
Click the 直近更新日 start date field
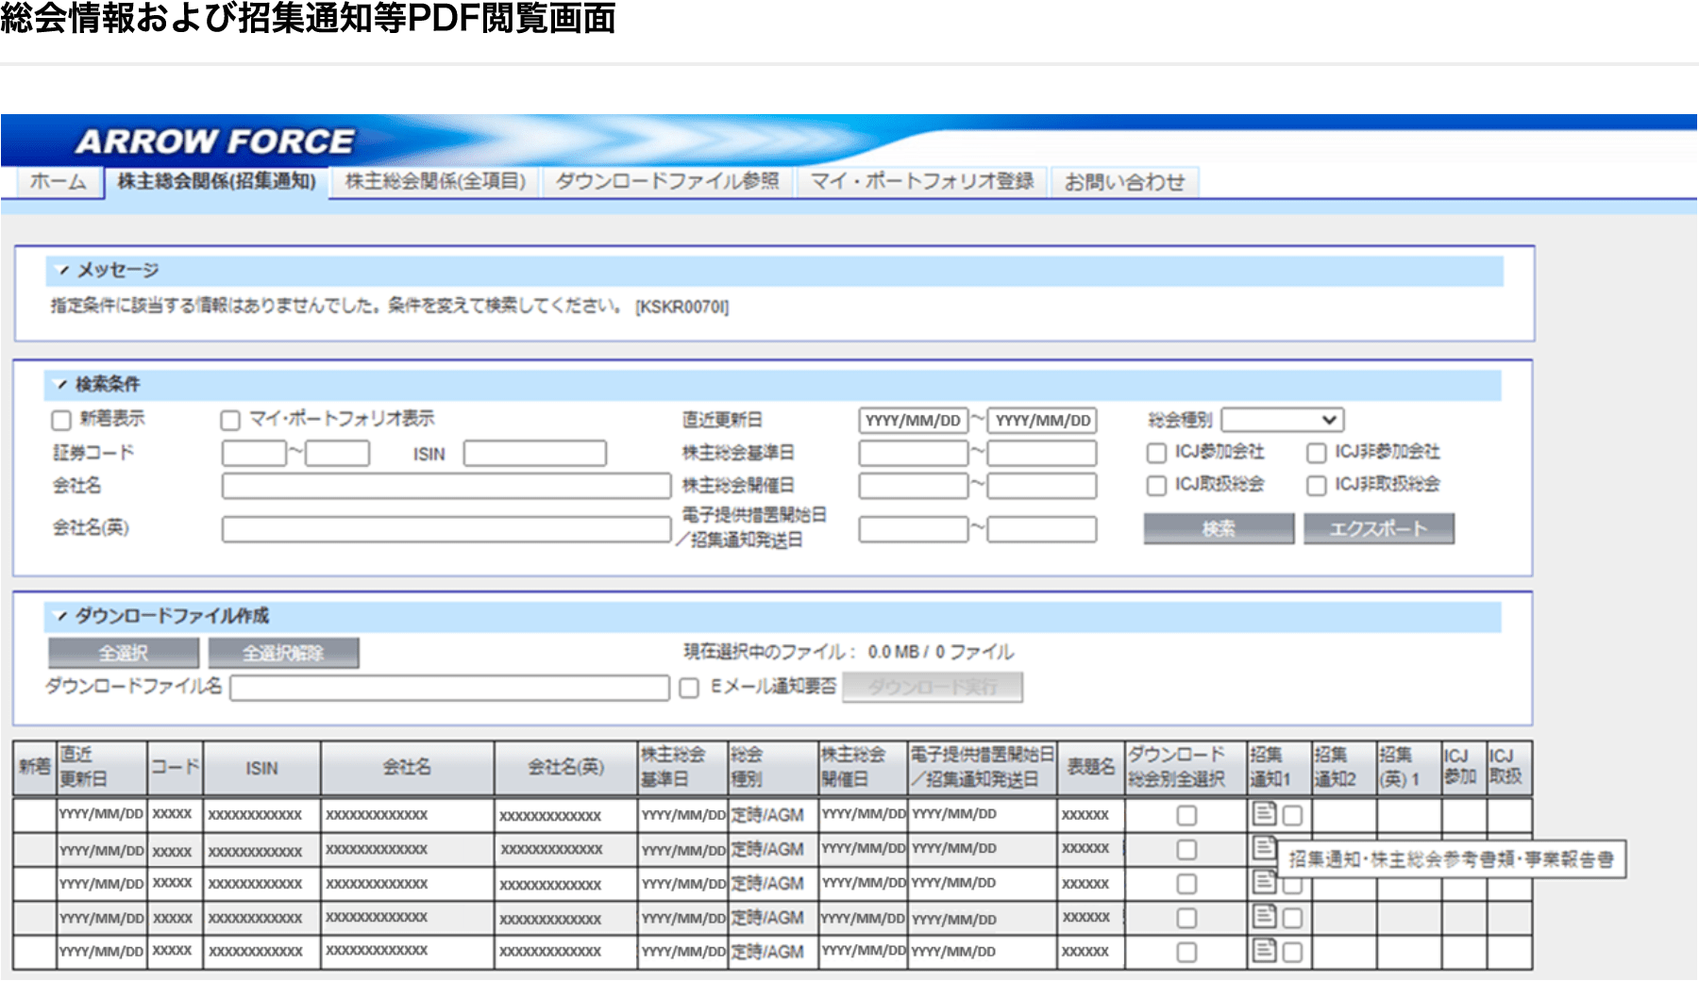pyautogui.click(x=914, y=421)
